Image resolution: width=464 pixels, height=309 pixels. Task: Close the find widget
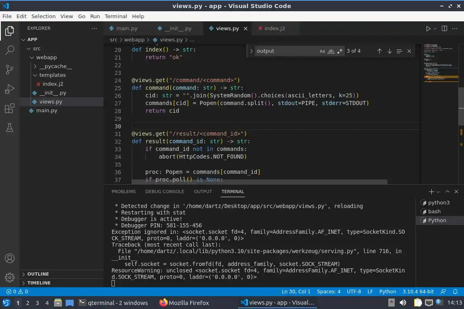click(409, 51)
